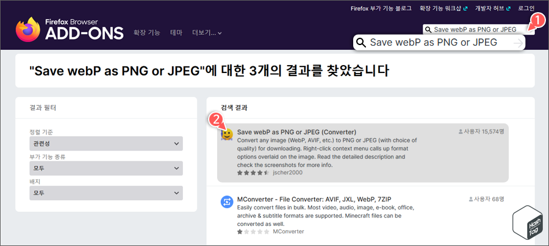The height and width of the screenshot is (246, 549).
Task: Click the MConverter author name
Action: click(x=289, y=231)
